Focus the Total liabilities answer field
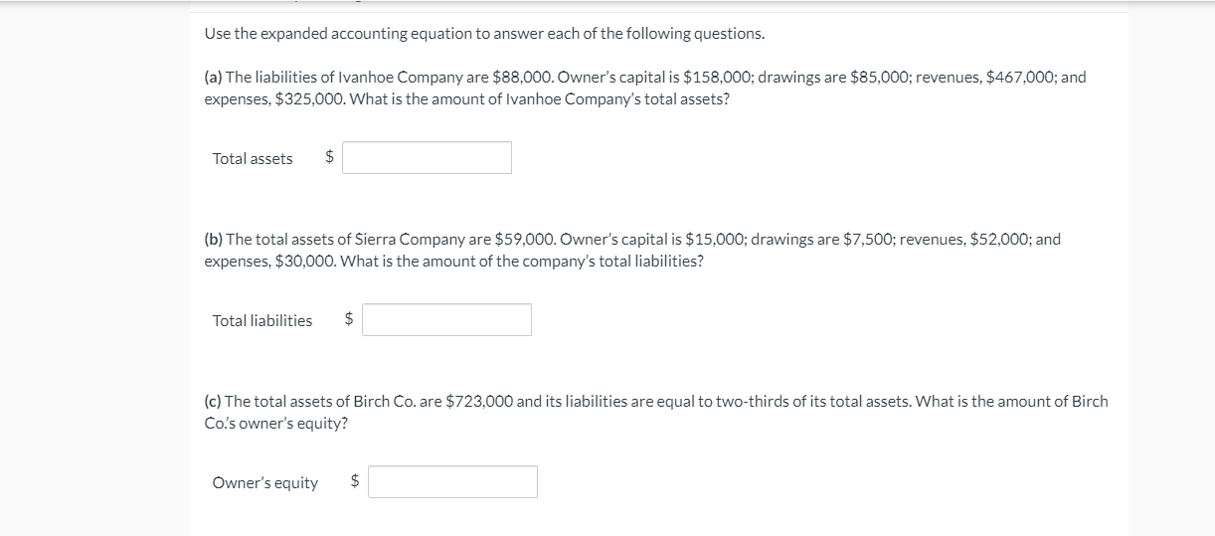 (x=446, y=319)
